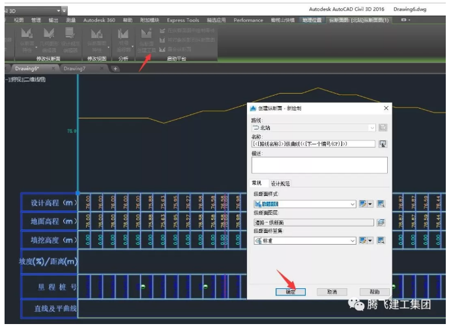Switch to the Drawing7 file tab

(74, 68)
